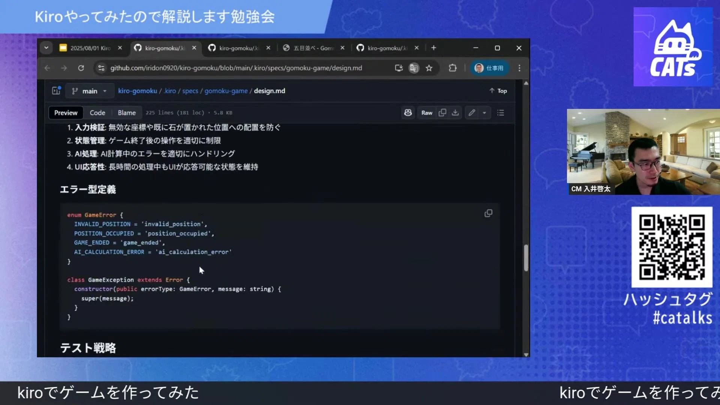Open the kiro-gomoku breadcrumb link
Image resolution: width=720 pixels, height=405 pixels.
coord(138,91)
